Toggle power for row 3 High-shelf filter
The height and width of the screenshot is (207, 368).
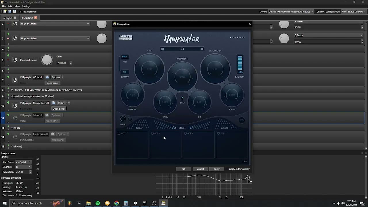[15, 38]
